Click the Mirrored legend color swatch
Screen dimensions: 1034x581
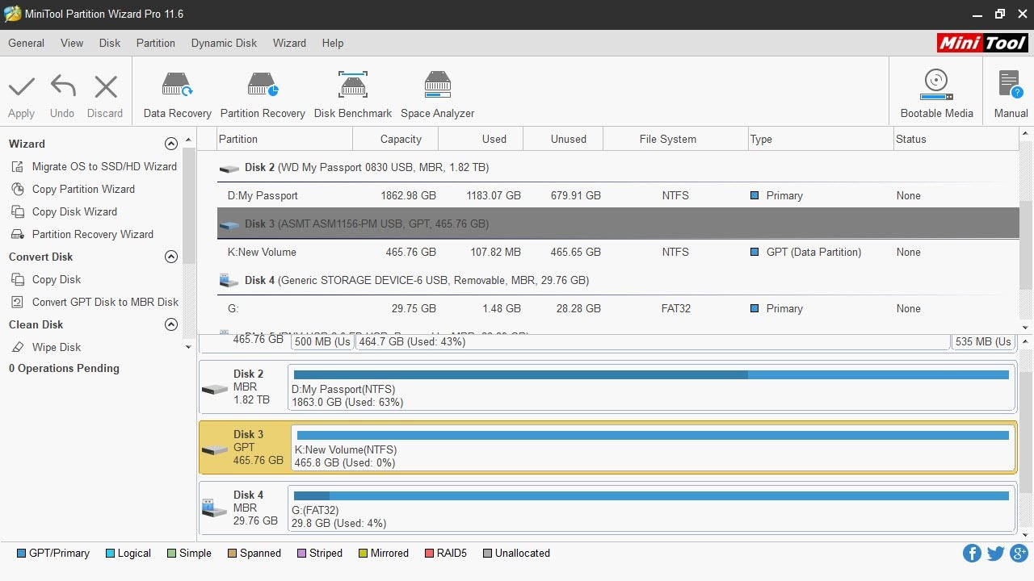point(364,554)
